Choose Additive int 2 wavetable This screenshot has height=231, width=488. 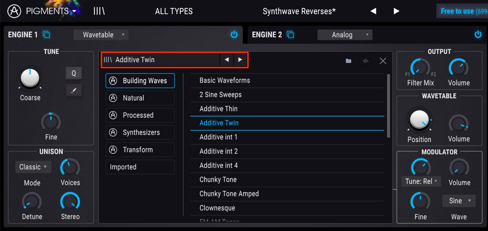click(x=287, y=151)
